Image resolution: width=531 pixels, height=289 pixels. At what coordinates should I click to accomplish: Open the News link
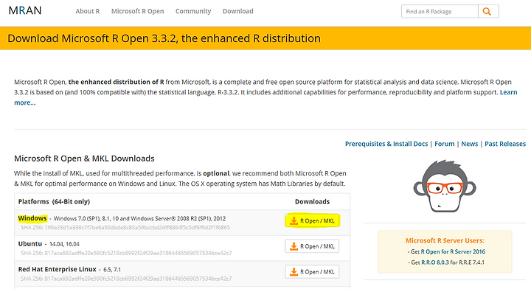(469, 144)
